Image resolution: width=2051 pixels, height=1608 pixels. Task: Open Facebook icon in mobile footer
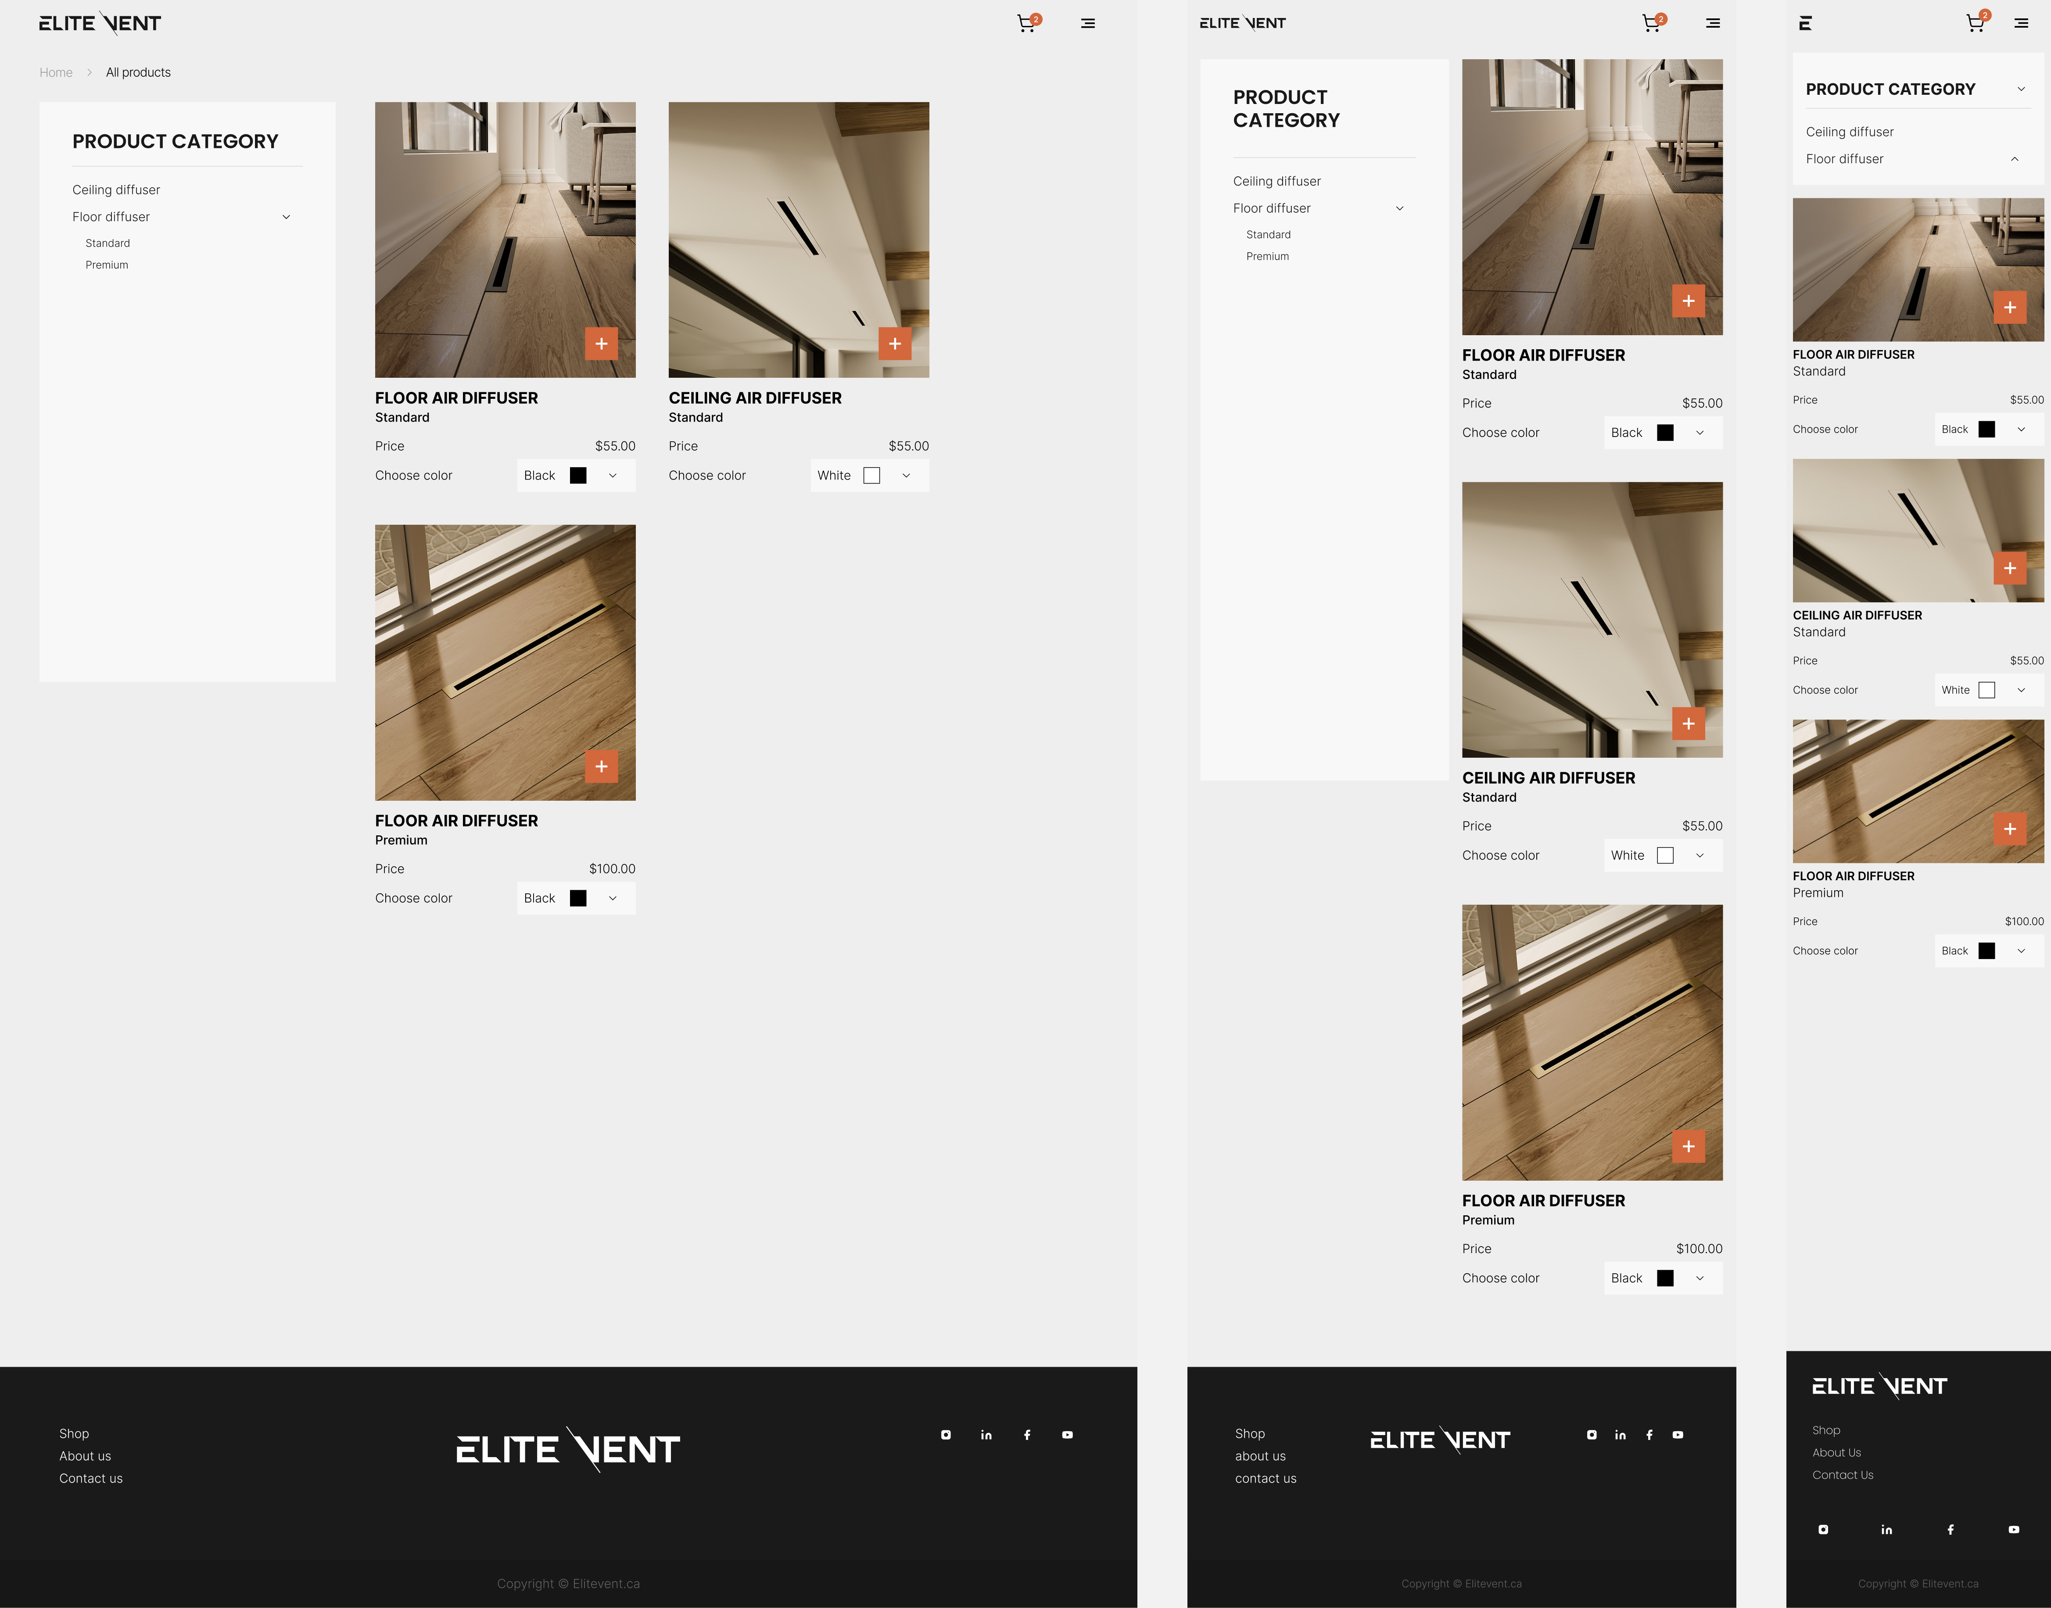point(1950,1530)
